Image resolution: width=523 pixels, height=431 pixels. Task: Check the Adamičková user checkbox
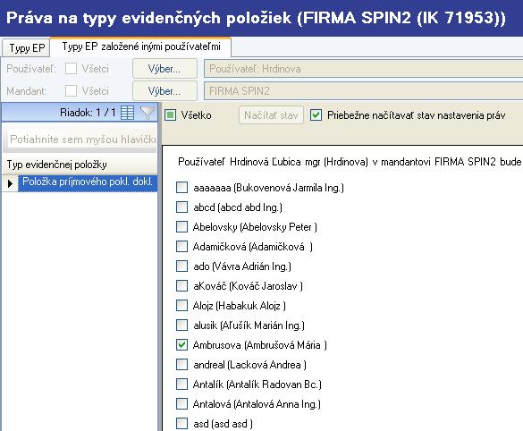(181, 247)
